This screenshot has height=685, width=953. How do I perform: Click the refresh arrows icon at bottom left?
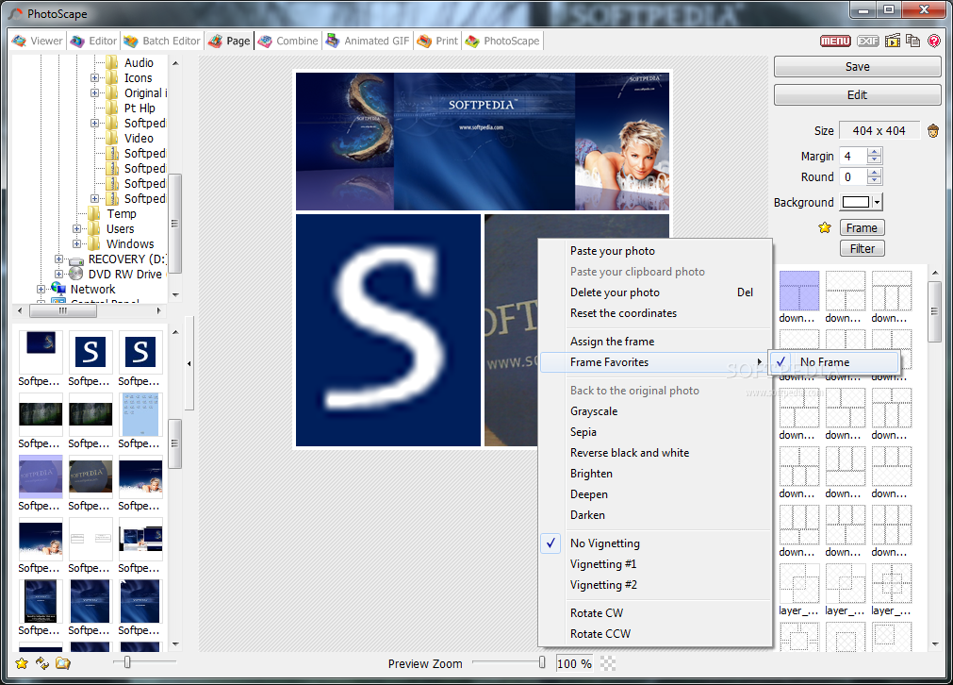(x=42, y=663)
